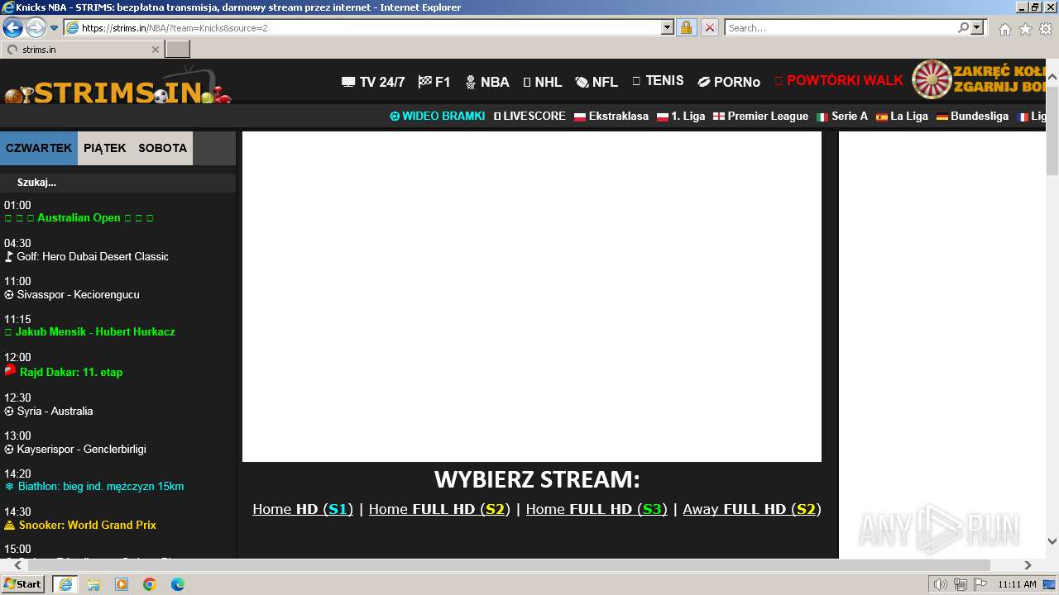This screenshot has width=1059, height=595.
Task: Open the Serie A link
Action: [x=842, y=117]
